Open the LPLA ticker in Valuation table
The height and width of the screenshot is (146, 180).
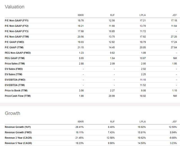144,15
